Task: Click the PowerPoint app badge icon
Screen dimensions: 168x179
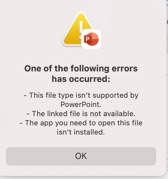Action: (92, 39)
